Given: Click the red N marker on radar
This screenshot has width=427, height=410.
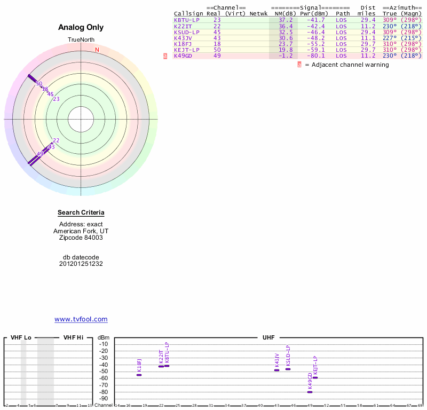Looking at the screenshot, I should pos(97,50).
